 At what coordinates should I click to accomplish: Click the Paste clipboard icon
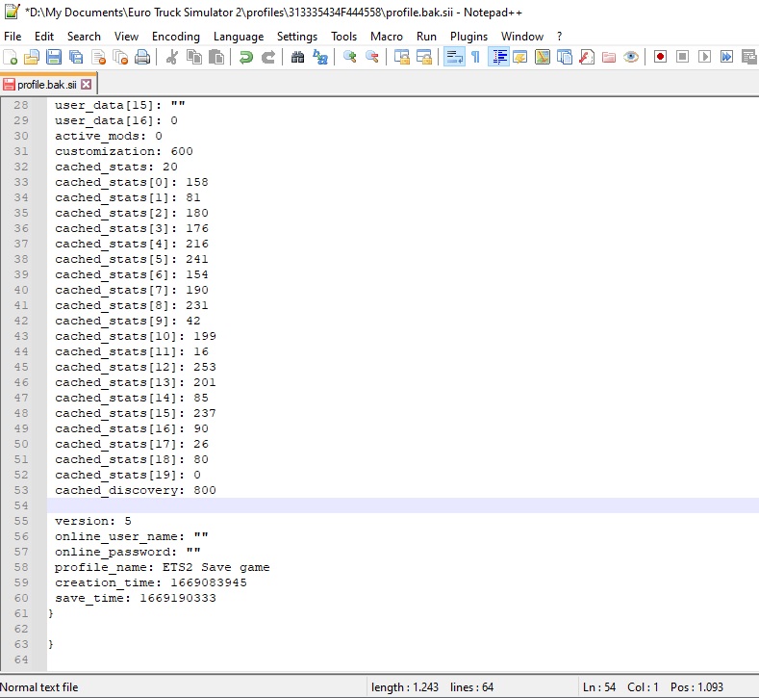pos(216,57)
